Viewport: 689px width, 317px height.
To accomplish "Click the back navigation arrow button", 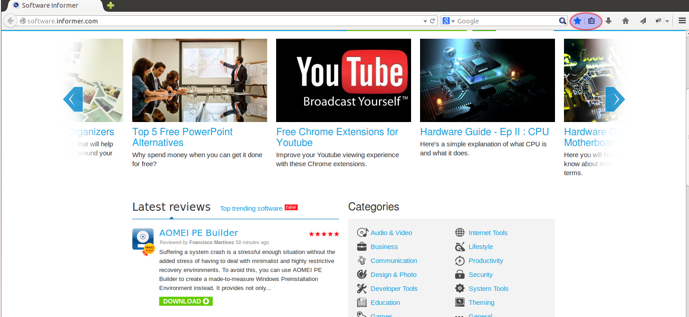I will point(10,21).
